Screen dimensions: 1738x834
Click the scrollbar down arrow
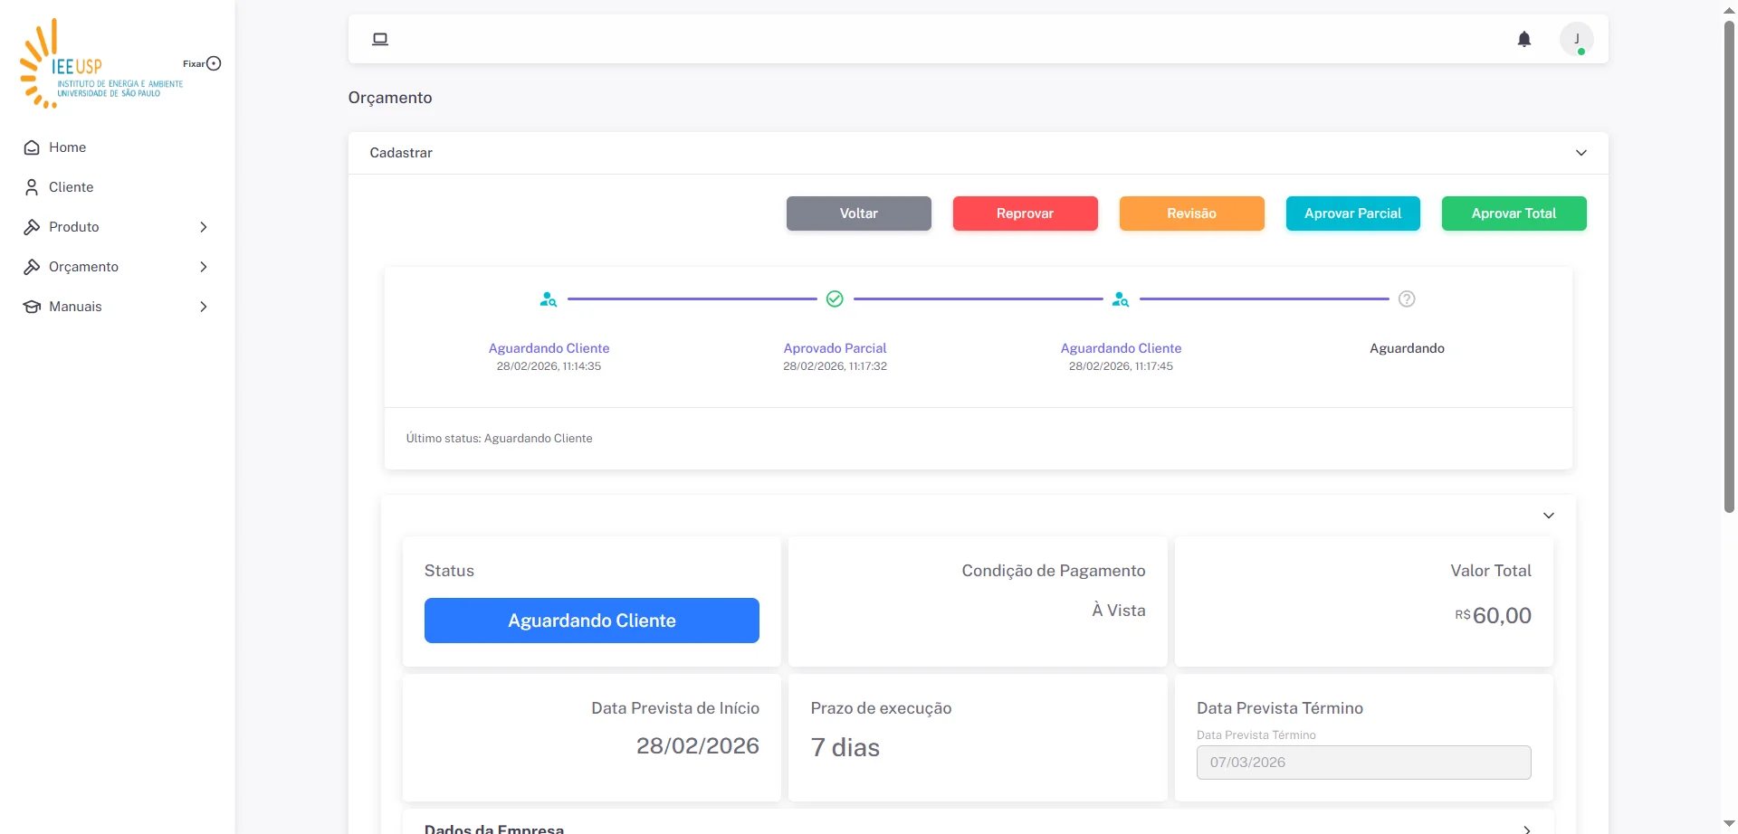1729,824
